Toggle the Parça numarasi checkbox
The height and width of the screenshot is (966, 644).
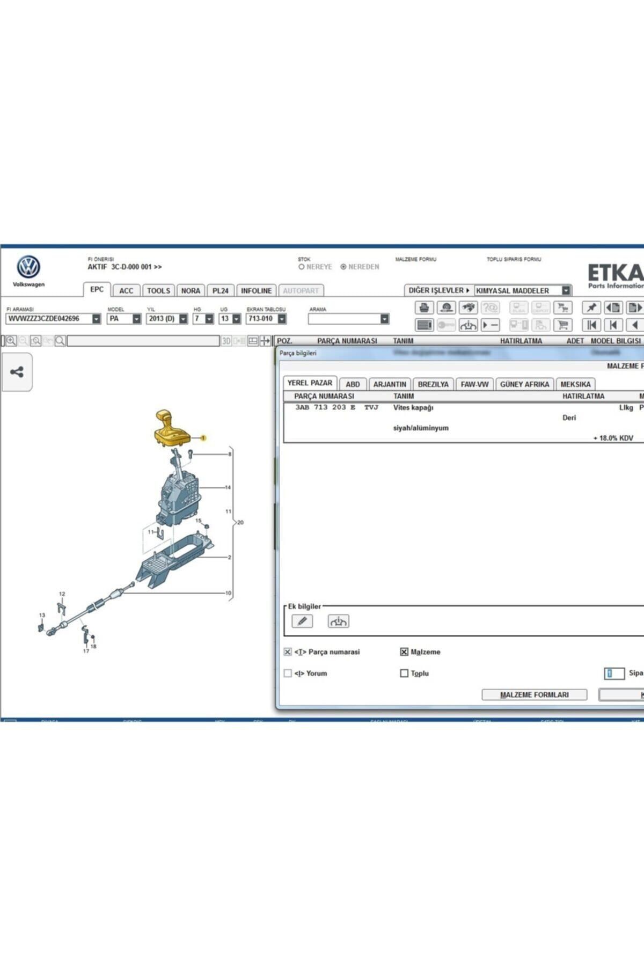point(288,652)
